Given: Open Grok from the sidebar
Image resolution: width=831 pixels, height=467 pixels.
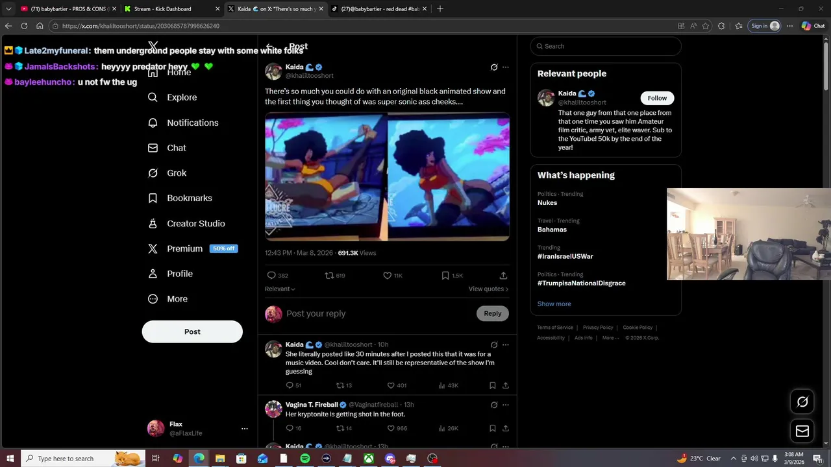Looking at the screenshot, I should (x=168, y=173).
